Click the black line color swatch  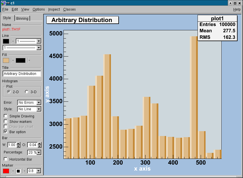(x=6, y=41)
